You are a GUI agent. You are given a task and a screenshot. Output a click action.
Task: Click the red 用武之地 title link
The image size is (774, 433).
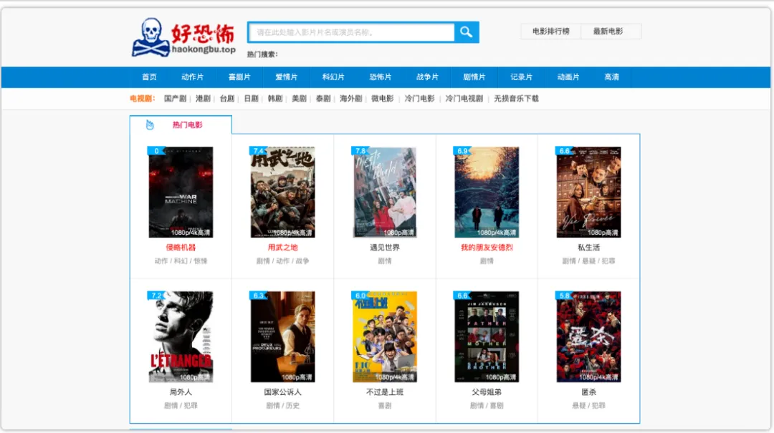283,248
